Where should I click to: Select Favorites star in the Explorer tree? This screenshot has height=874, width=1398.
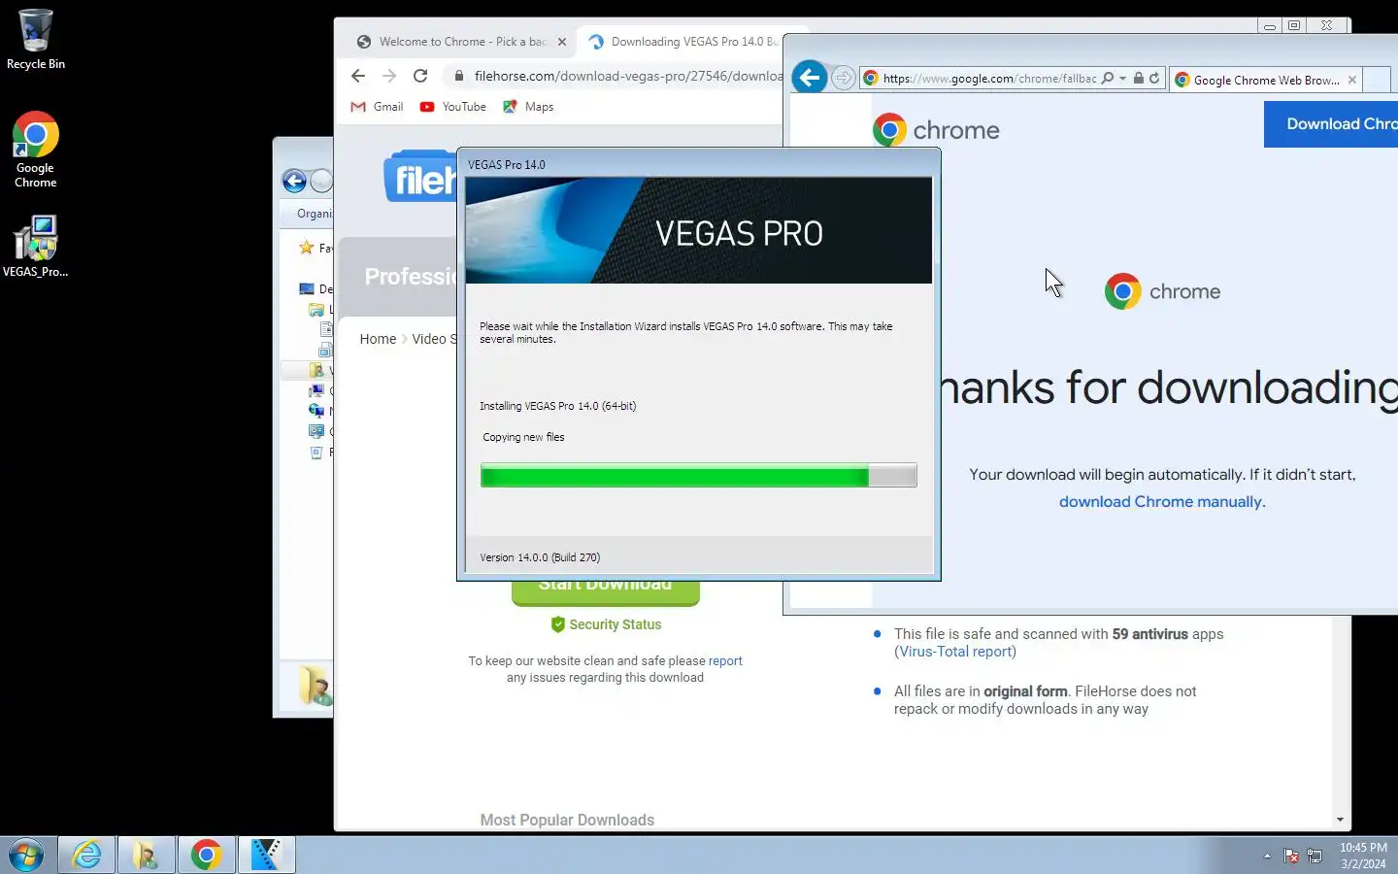coord(307,248)
